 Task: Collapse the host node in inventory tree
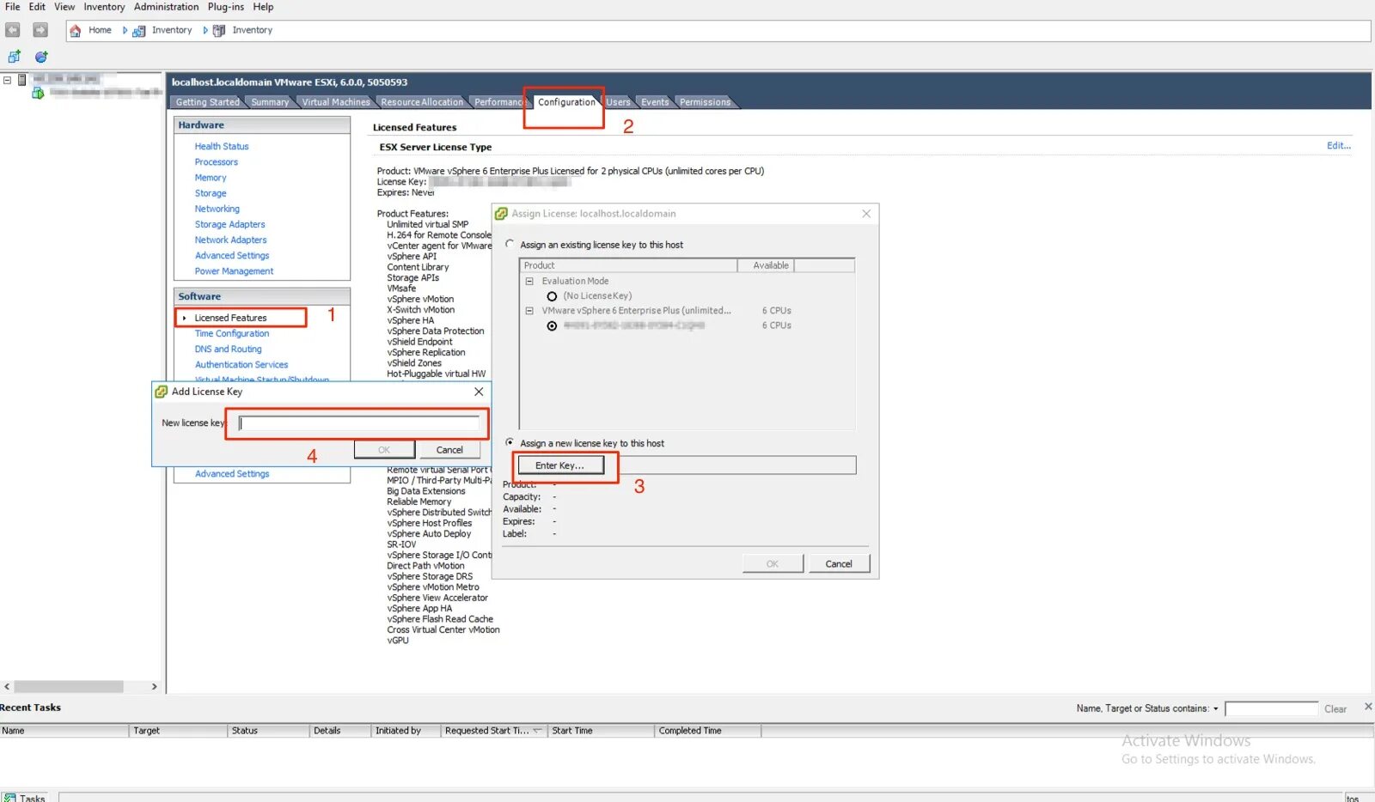click(x=7, y=80)
